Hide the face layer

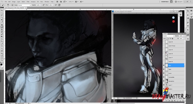click(x=164, y=65)
